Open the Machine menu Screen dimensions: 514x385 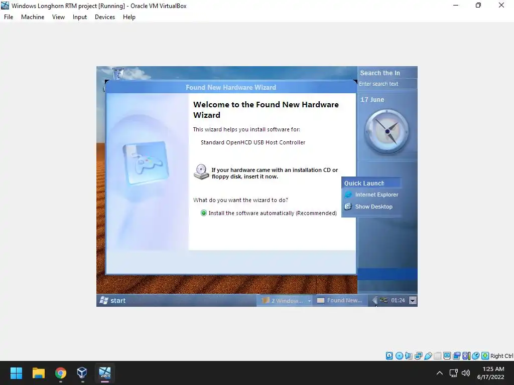[x=33, y=17]
